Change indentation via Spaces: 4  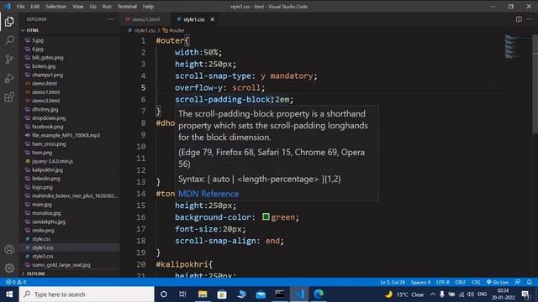tap(420, 282)
